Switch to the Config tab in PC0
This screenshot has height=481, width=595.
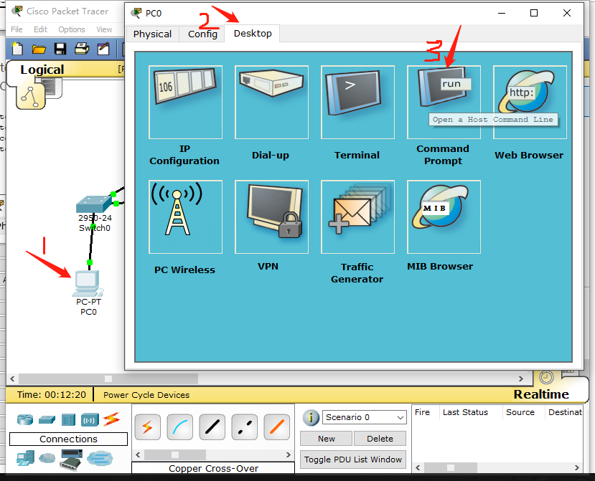pyautogui.click(x=202, y=34)
